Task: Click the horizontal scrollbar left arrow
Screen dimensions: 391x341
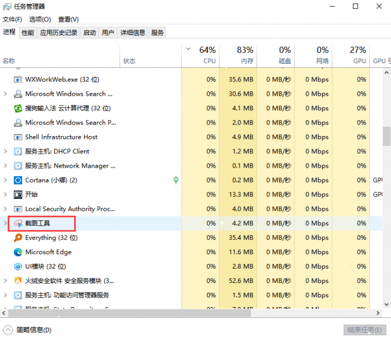Action: 4,313
